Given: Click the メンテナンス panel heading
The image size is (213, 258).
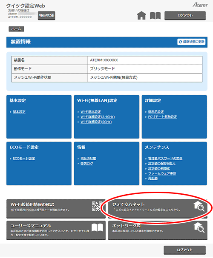Looking at the screenshot, I should click(157, 147).
